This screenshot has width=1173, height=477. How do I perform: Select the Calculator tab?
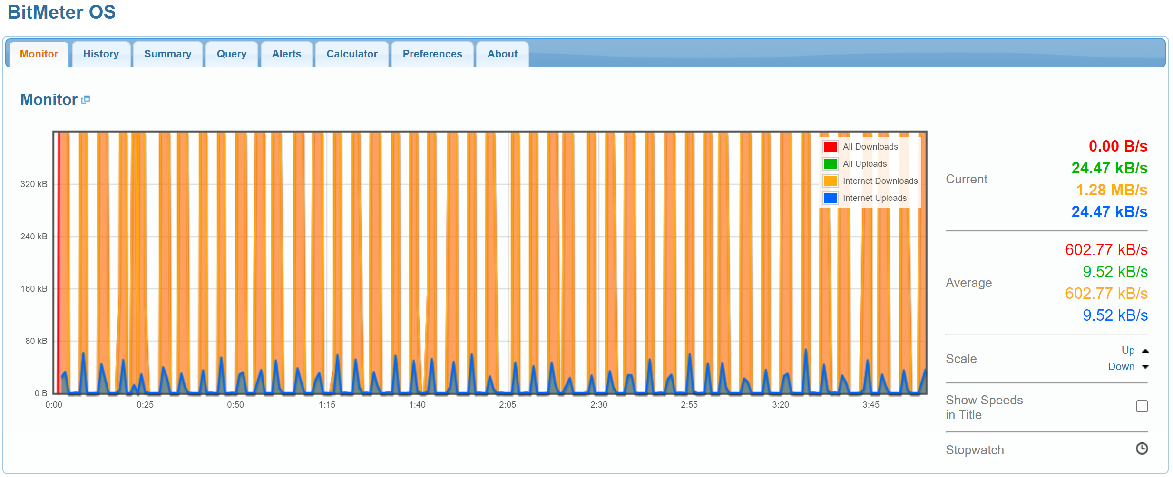pos(352,54)
